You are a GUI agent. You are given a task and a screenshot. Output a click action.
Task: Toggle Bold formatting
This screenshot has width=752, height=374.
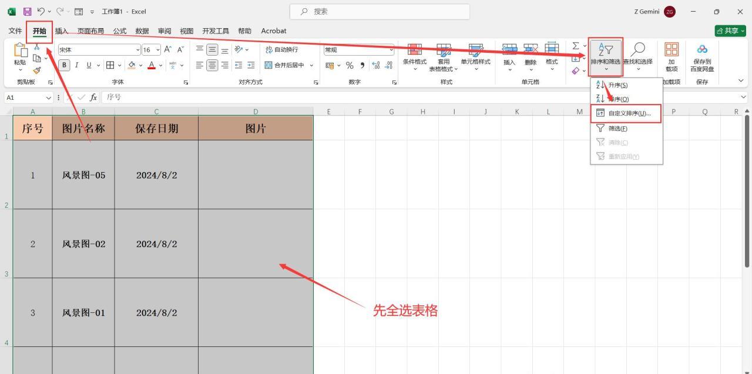point(65,65)
